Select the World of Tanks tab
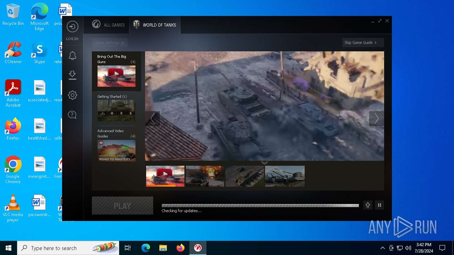 pos(155,25)
